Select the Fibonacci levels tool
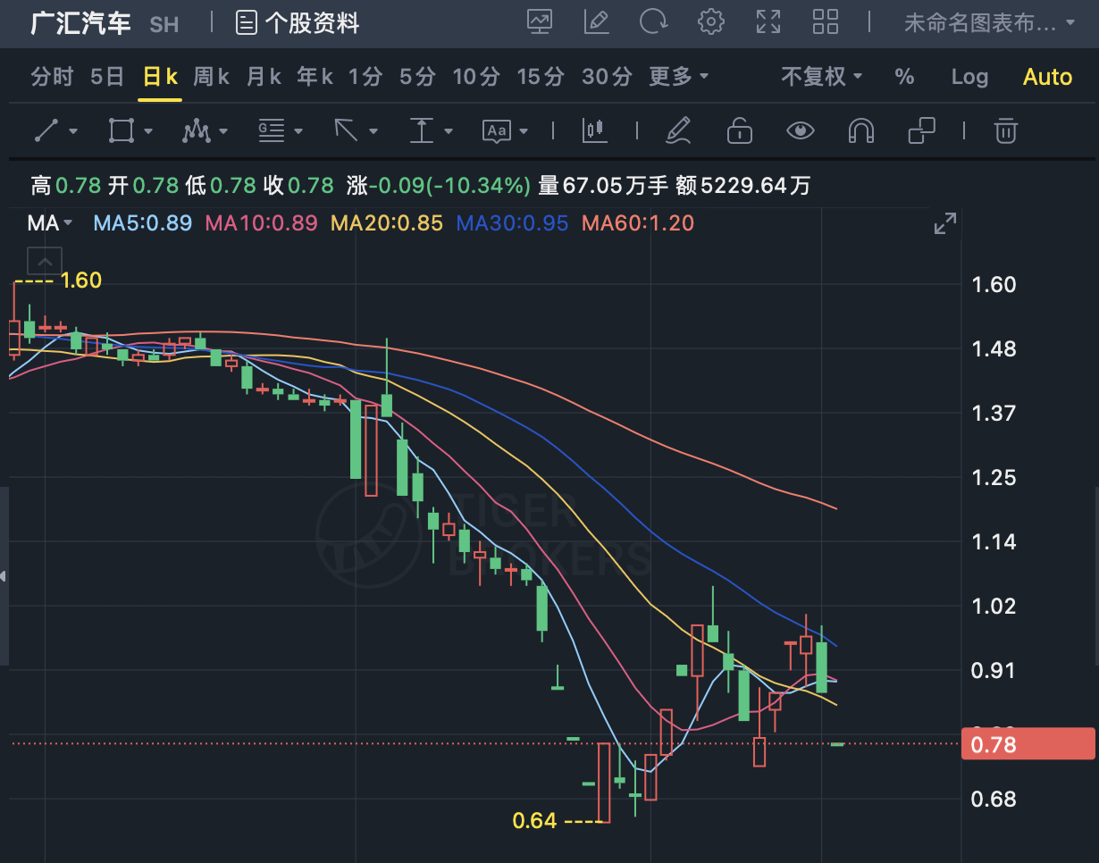 tap(271, 131)
